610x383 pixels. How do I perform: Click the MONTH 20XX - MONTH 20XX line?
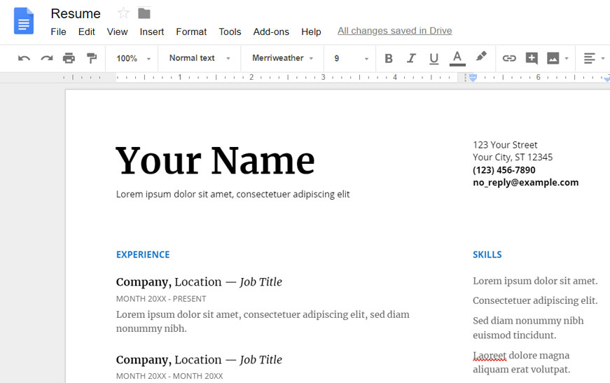[169, 376]
